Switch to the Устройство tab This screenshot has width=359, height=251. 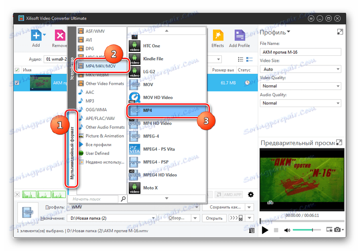click(x=72, y=69)
